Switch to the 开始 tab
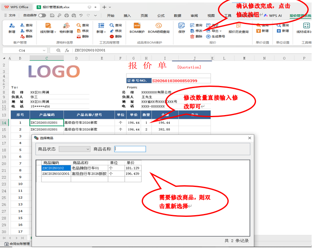 point(111,15)
